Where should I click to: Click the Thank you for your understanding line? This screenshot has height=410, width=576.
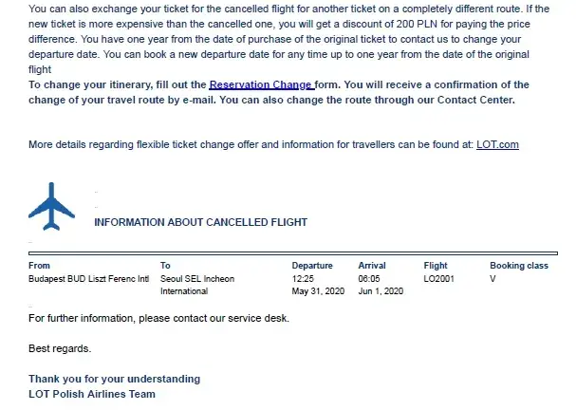(114, 380)
